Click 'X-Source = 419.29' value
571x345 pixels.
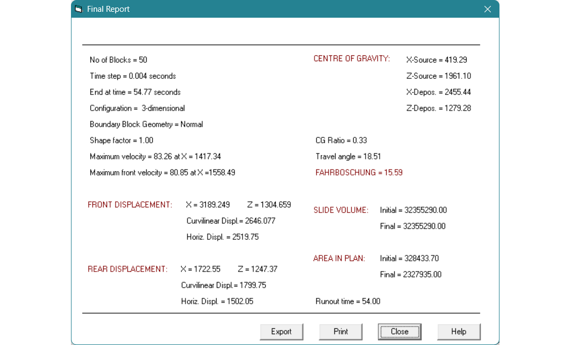437,60
